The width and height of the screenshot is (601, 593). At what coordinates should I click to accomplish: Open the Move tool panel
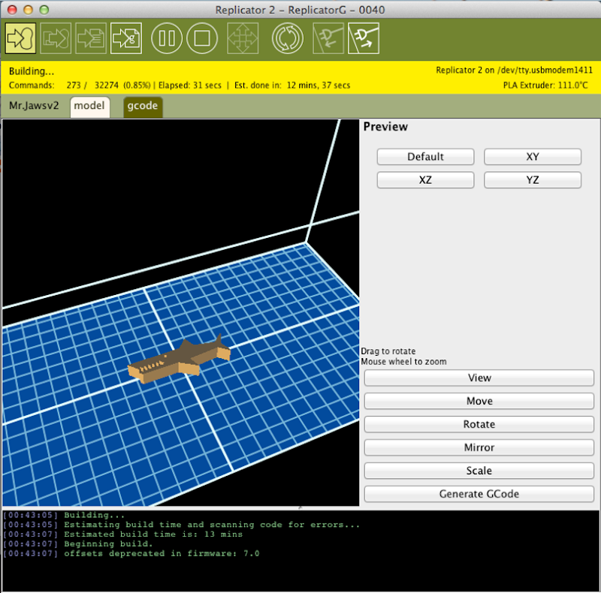point(479,401)
